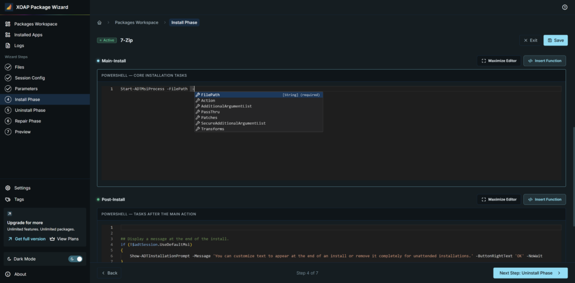Click the step 6 number icon
The image size is (575, 283).
coord(8,121)
